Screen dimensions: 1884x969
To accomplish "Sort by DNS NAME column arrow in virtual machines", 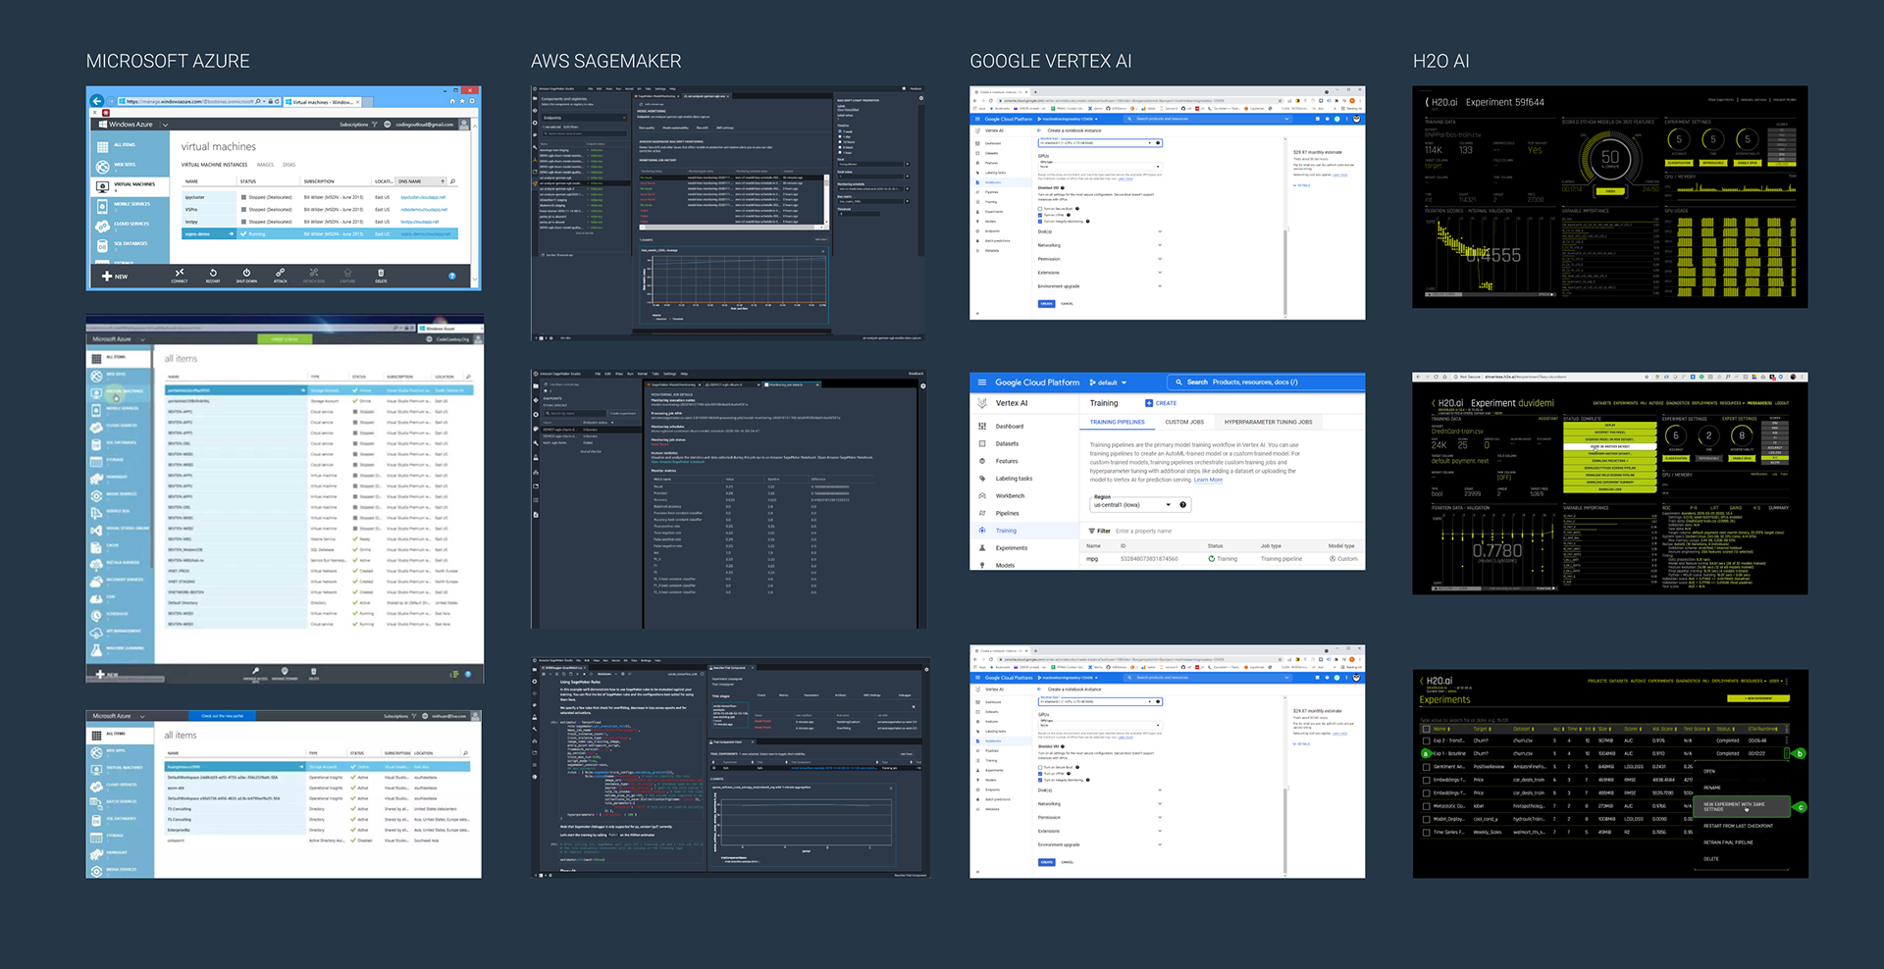I will [443, 181].
